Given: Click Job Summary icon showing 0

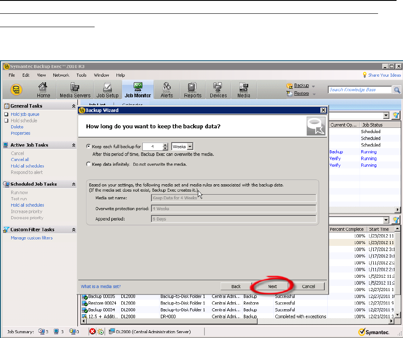Looking at the screenshot, I should pos(72,331).
